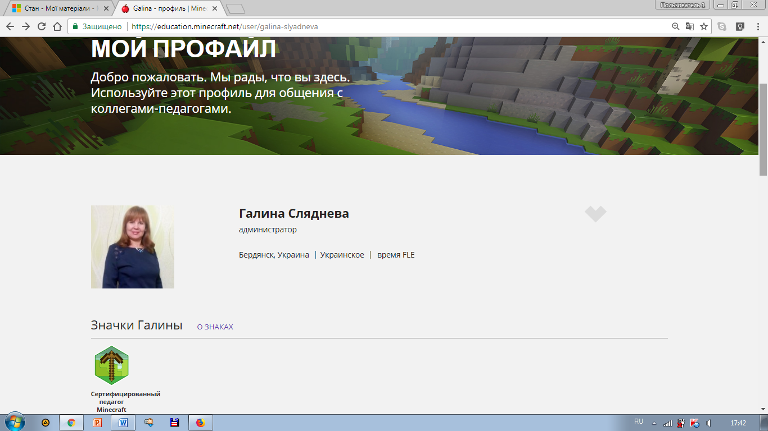
Task: Open the Skype extension
Action: tap(722, 26)
